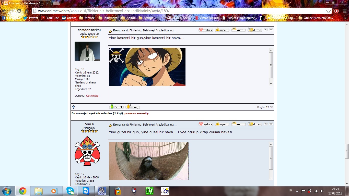
Task: Click the network signal tray icon
Action: 316,191
